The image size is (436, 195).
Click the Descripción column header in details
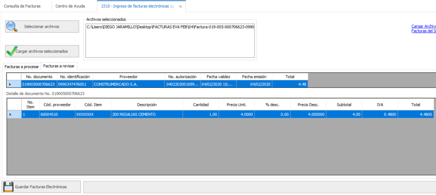pyautogui.click(x=147, y=104)
